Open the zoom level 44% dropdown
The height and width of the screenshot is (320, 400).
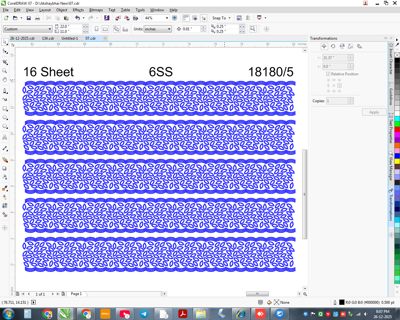tap(167, 18)
